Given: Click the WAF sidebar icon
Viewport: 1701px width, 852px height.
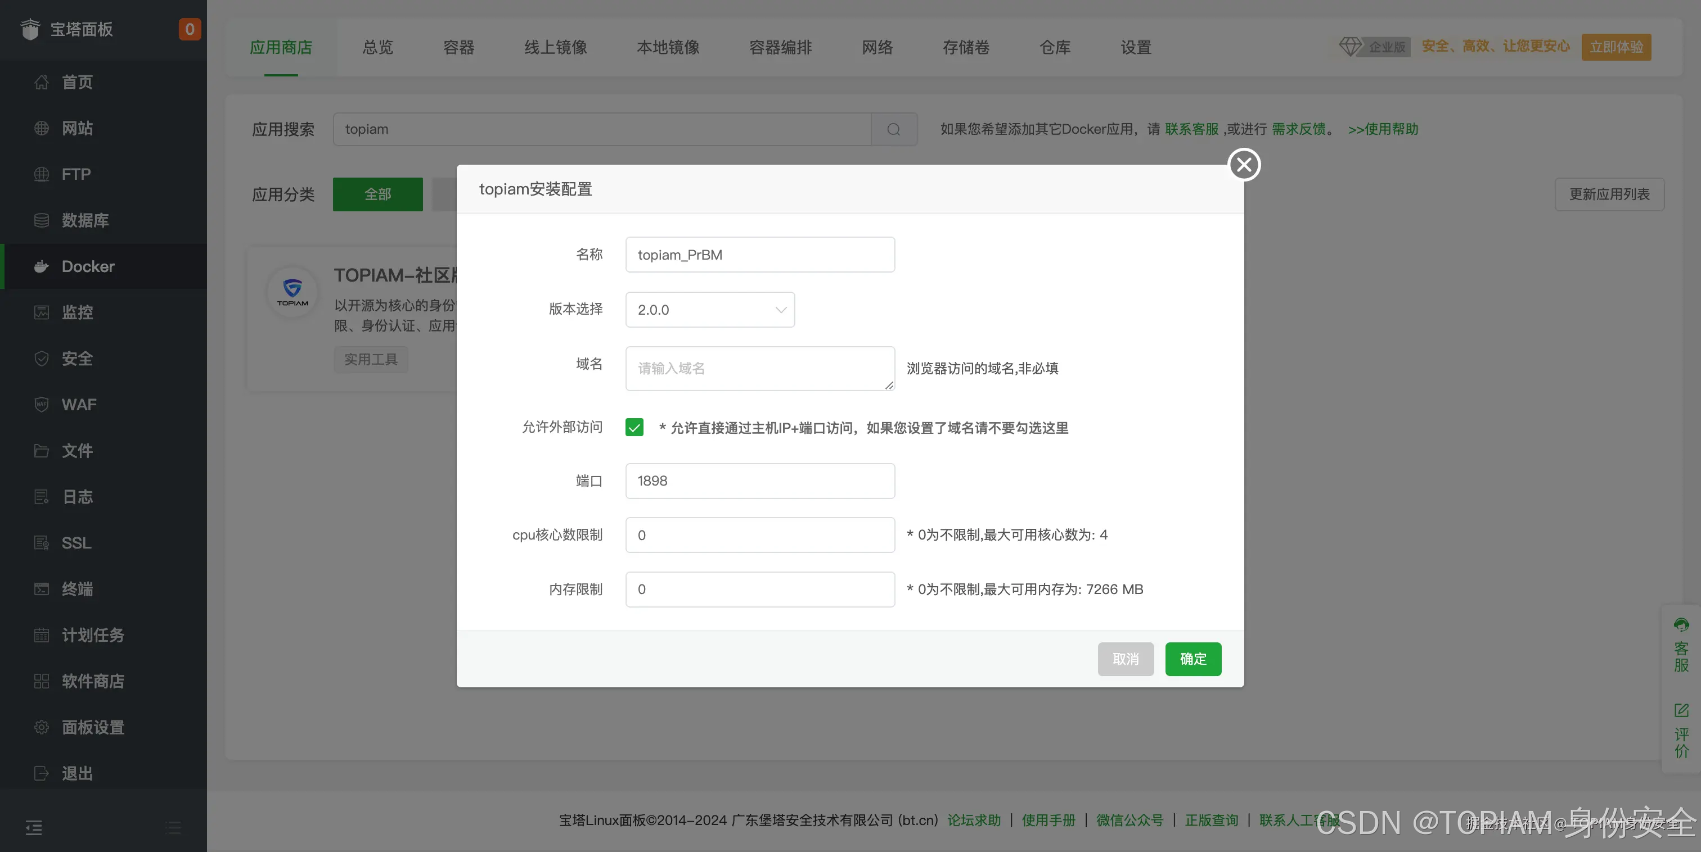Looking at the screenshot, I should [x=41, y=404].
